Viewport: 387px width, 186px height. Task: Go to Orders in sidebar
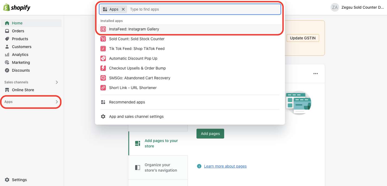(x=18, y=31)
